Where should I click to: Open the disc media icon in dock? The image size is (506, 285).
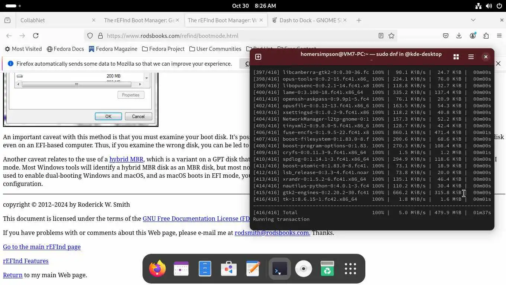(x=304, y=269)
